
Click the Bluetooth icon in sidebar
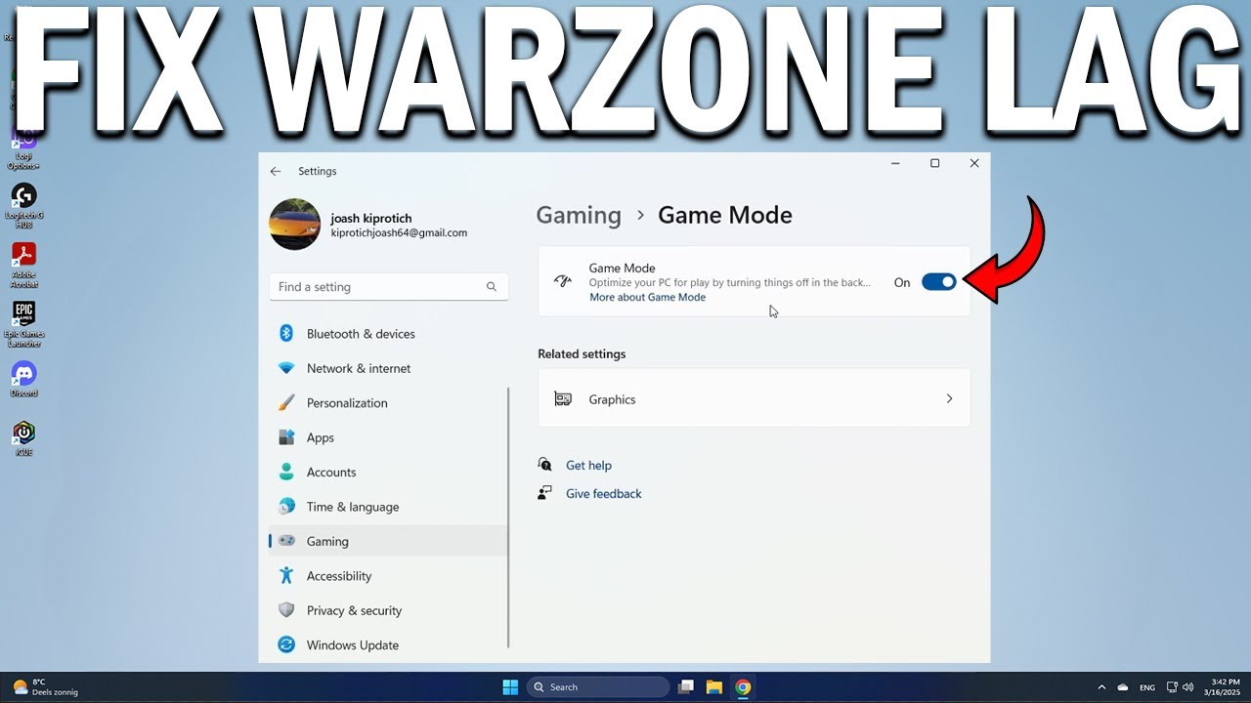286,334
